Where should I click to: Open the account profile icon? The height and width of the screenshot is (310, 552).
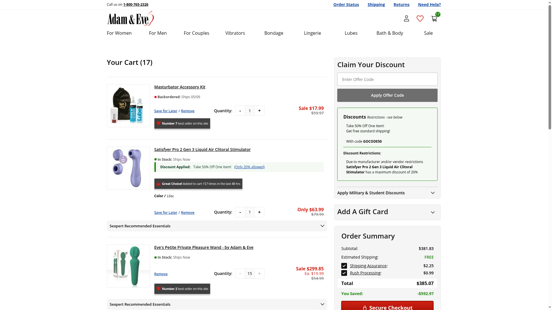406,19
